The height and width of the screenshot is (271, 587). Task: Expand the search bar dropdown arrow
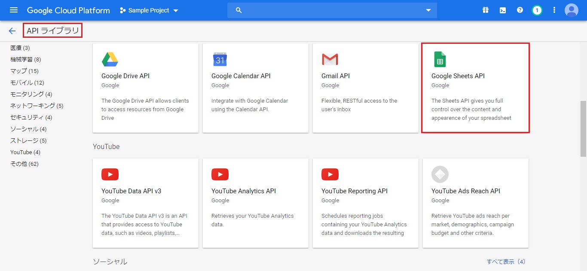428,10
